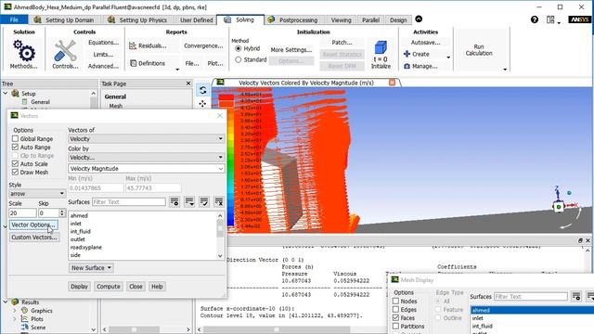Screen dimensions: 594x334
Task: Uncheck Draw Mesh option
Action: 15,173
